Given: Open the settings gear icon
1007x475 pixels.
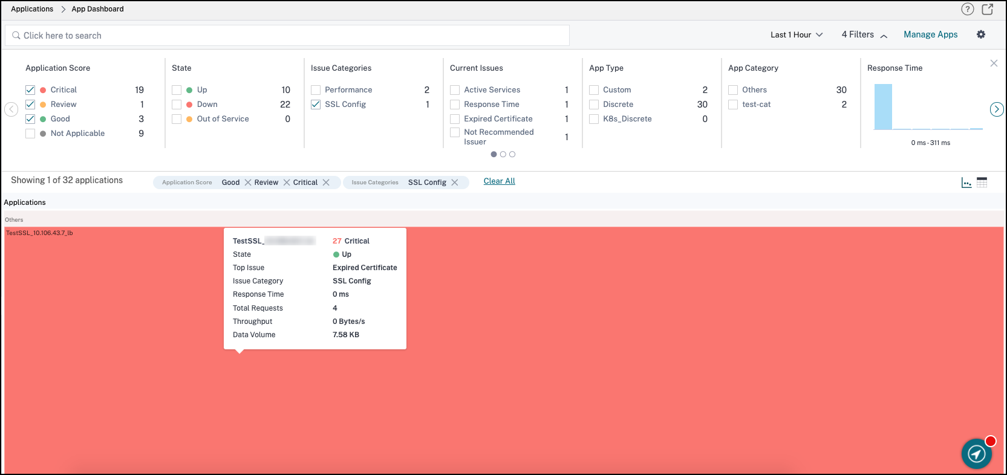Looking at the screenshot, I should click(x=981, y=34).
